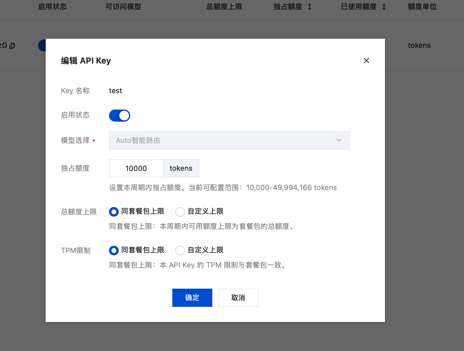
Task: Click the 取消 button
Action: pos(238,298)
